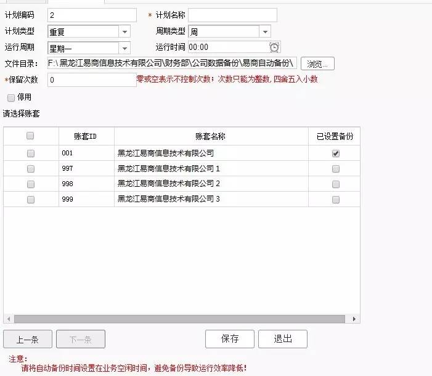
Task: Click the 计划编码 input field
Action: [x=92, y=15]
